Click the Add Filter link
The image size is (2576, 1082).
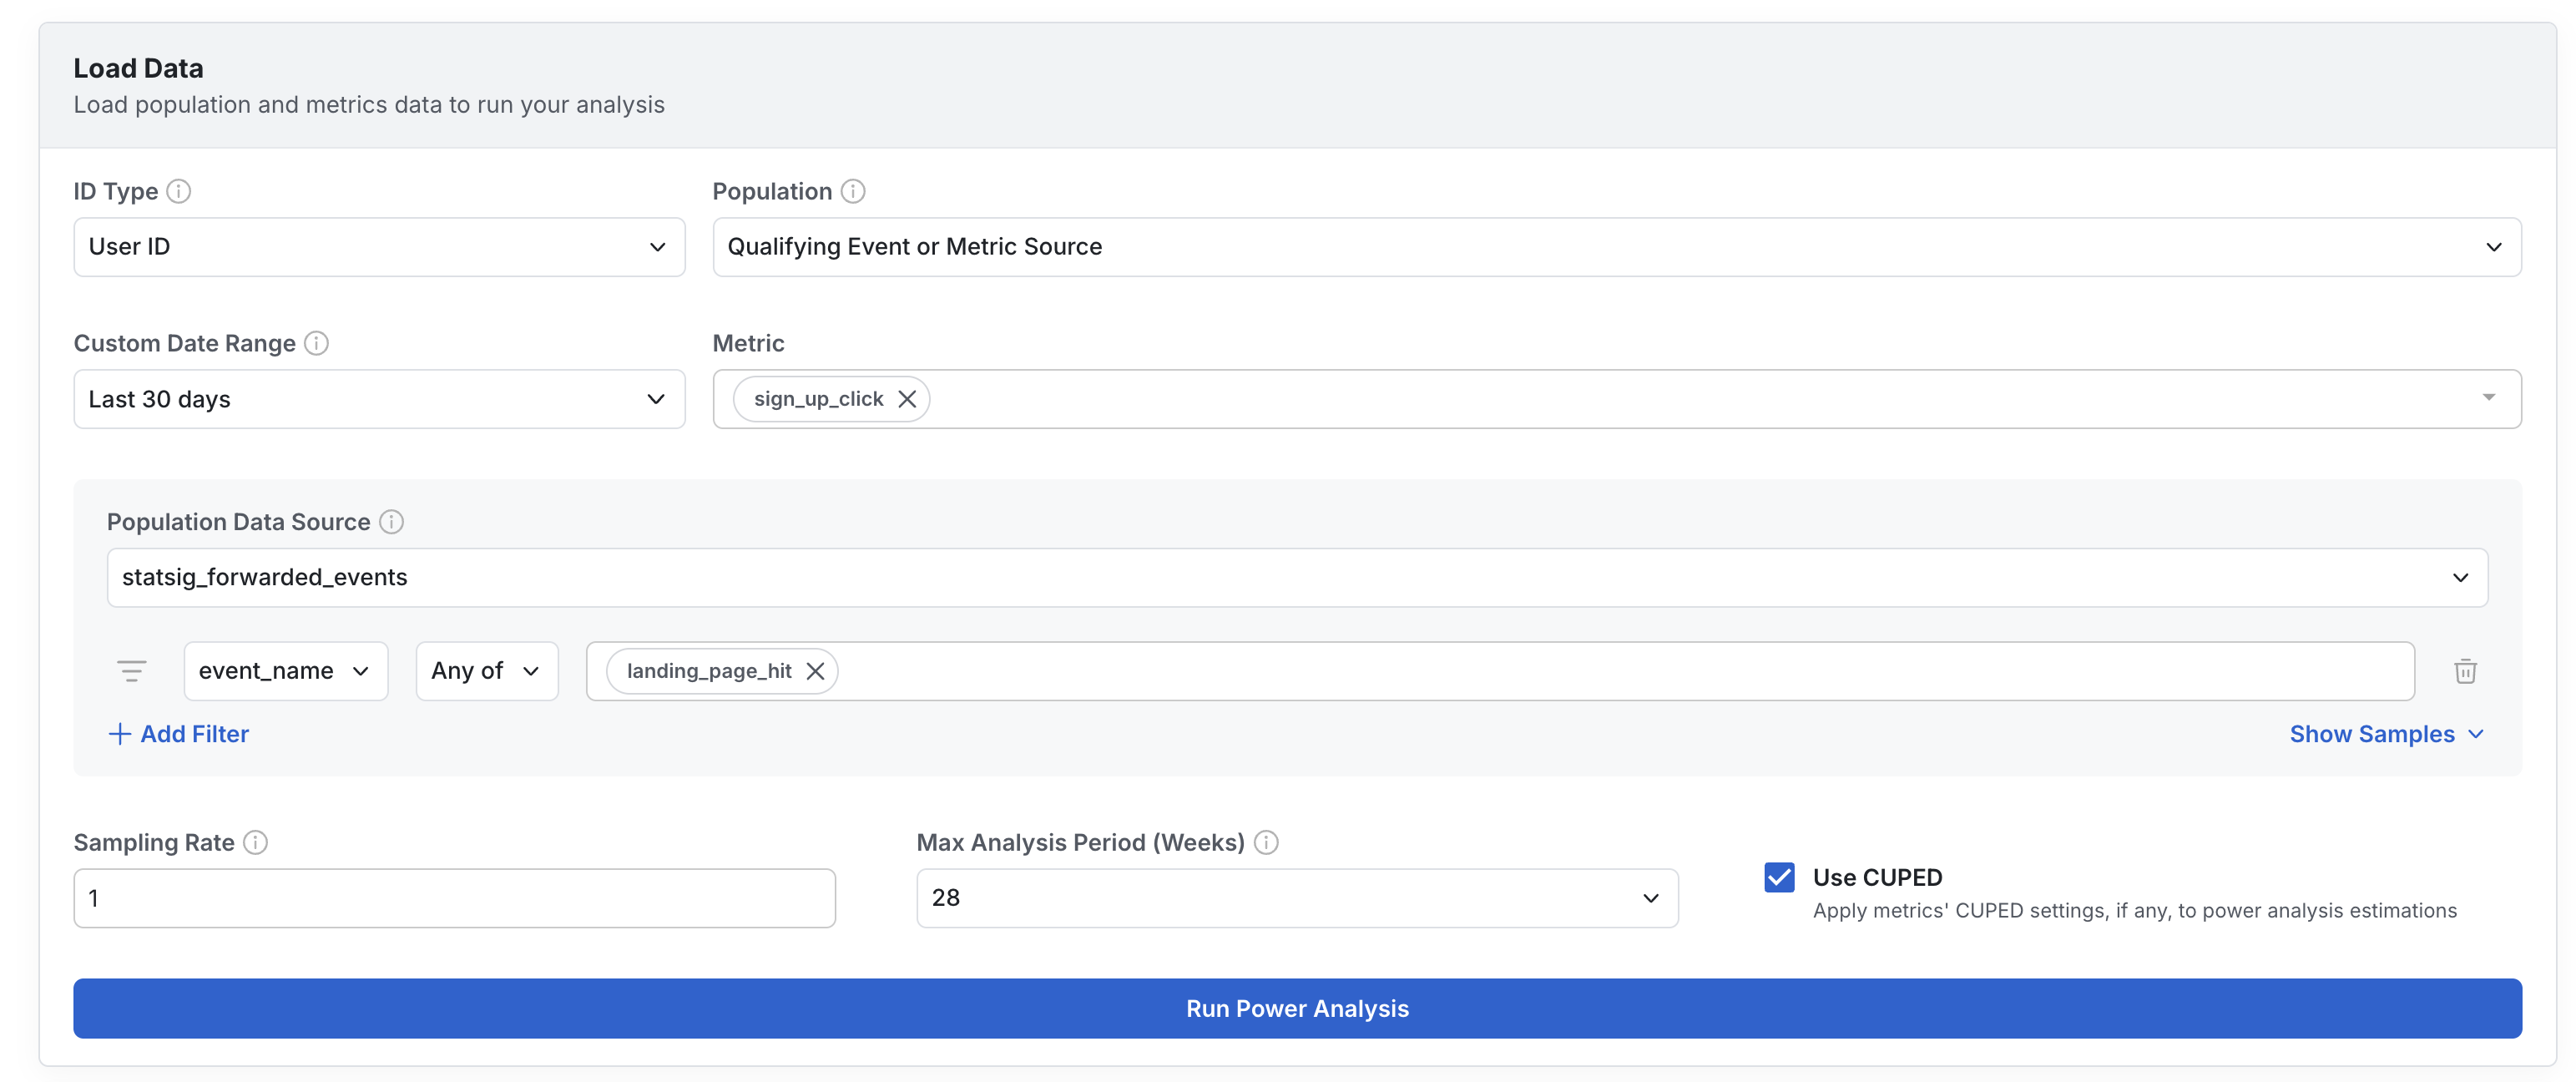coord(179,734)
